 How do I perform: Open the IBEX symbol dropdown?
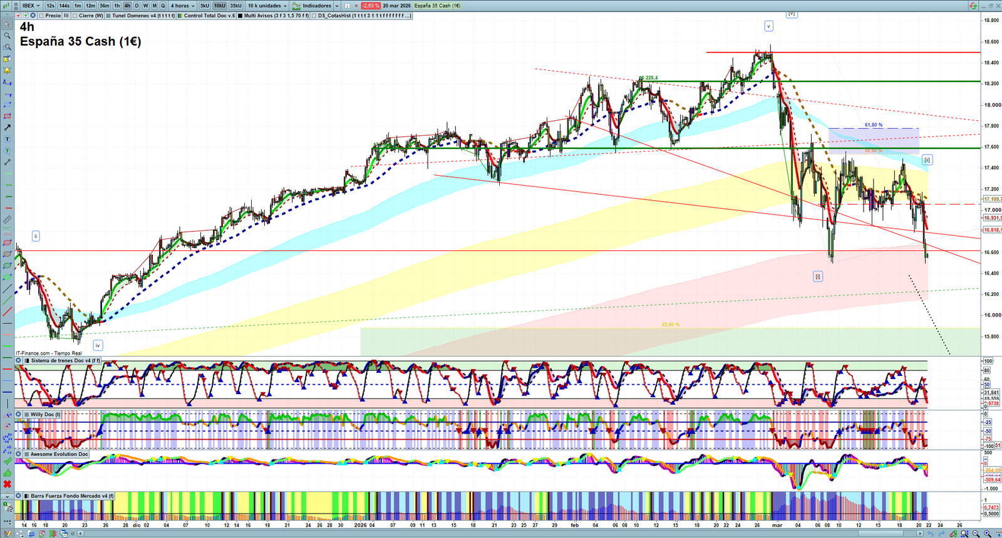tap(31, 6)
